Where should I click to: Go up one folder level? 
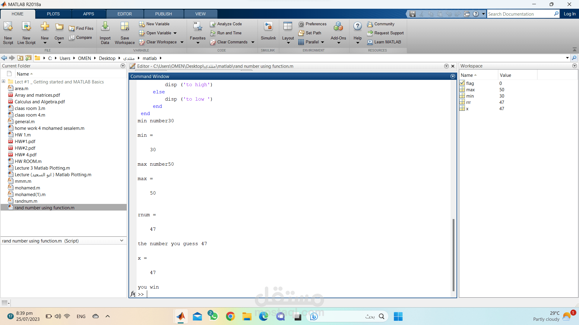tap(21, 58)
